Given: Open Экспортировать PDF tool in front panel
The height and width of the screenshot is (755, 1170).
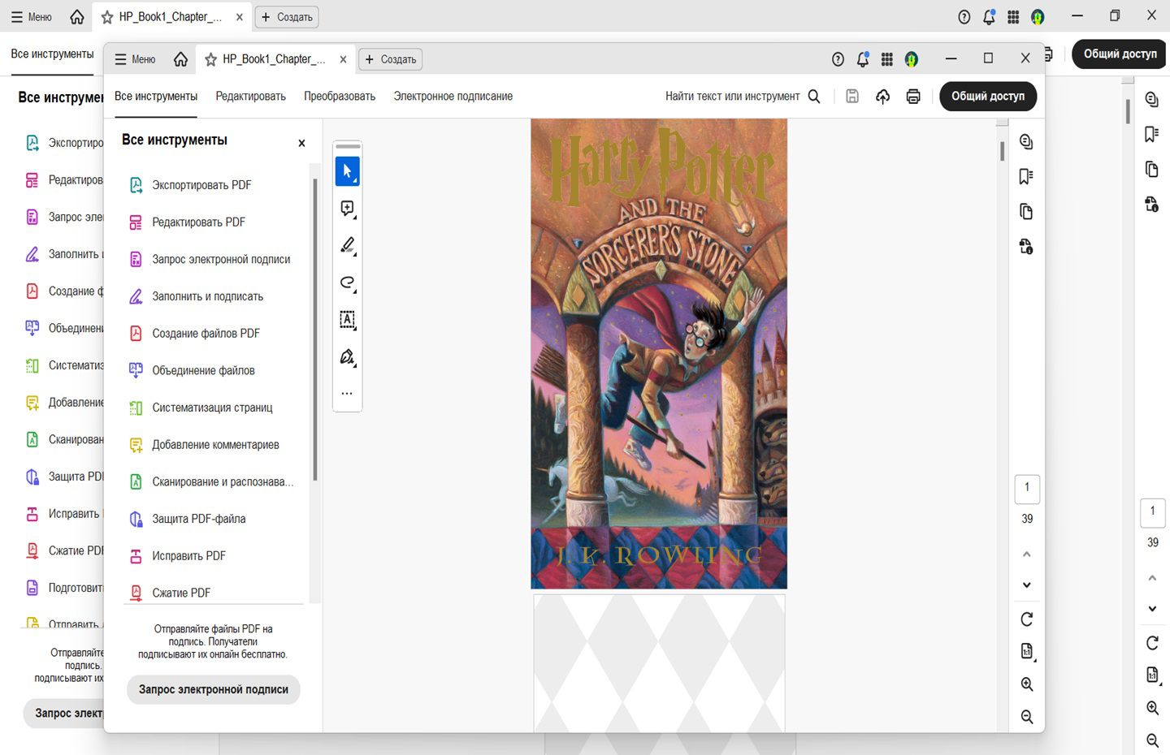Looking at the screenshot, I should [202, 185].
